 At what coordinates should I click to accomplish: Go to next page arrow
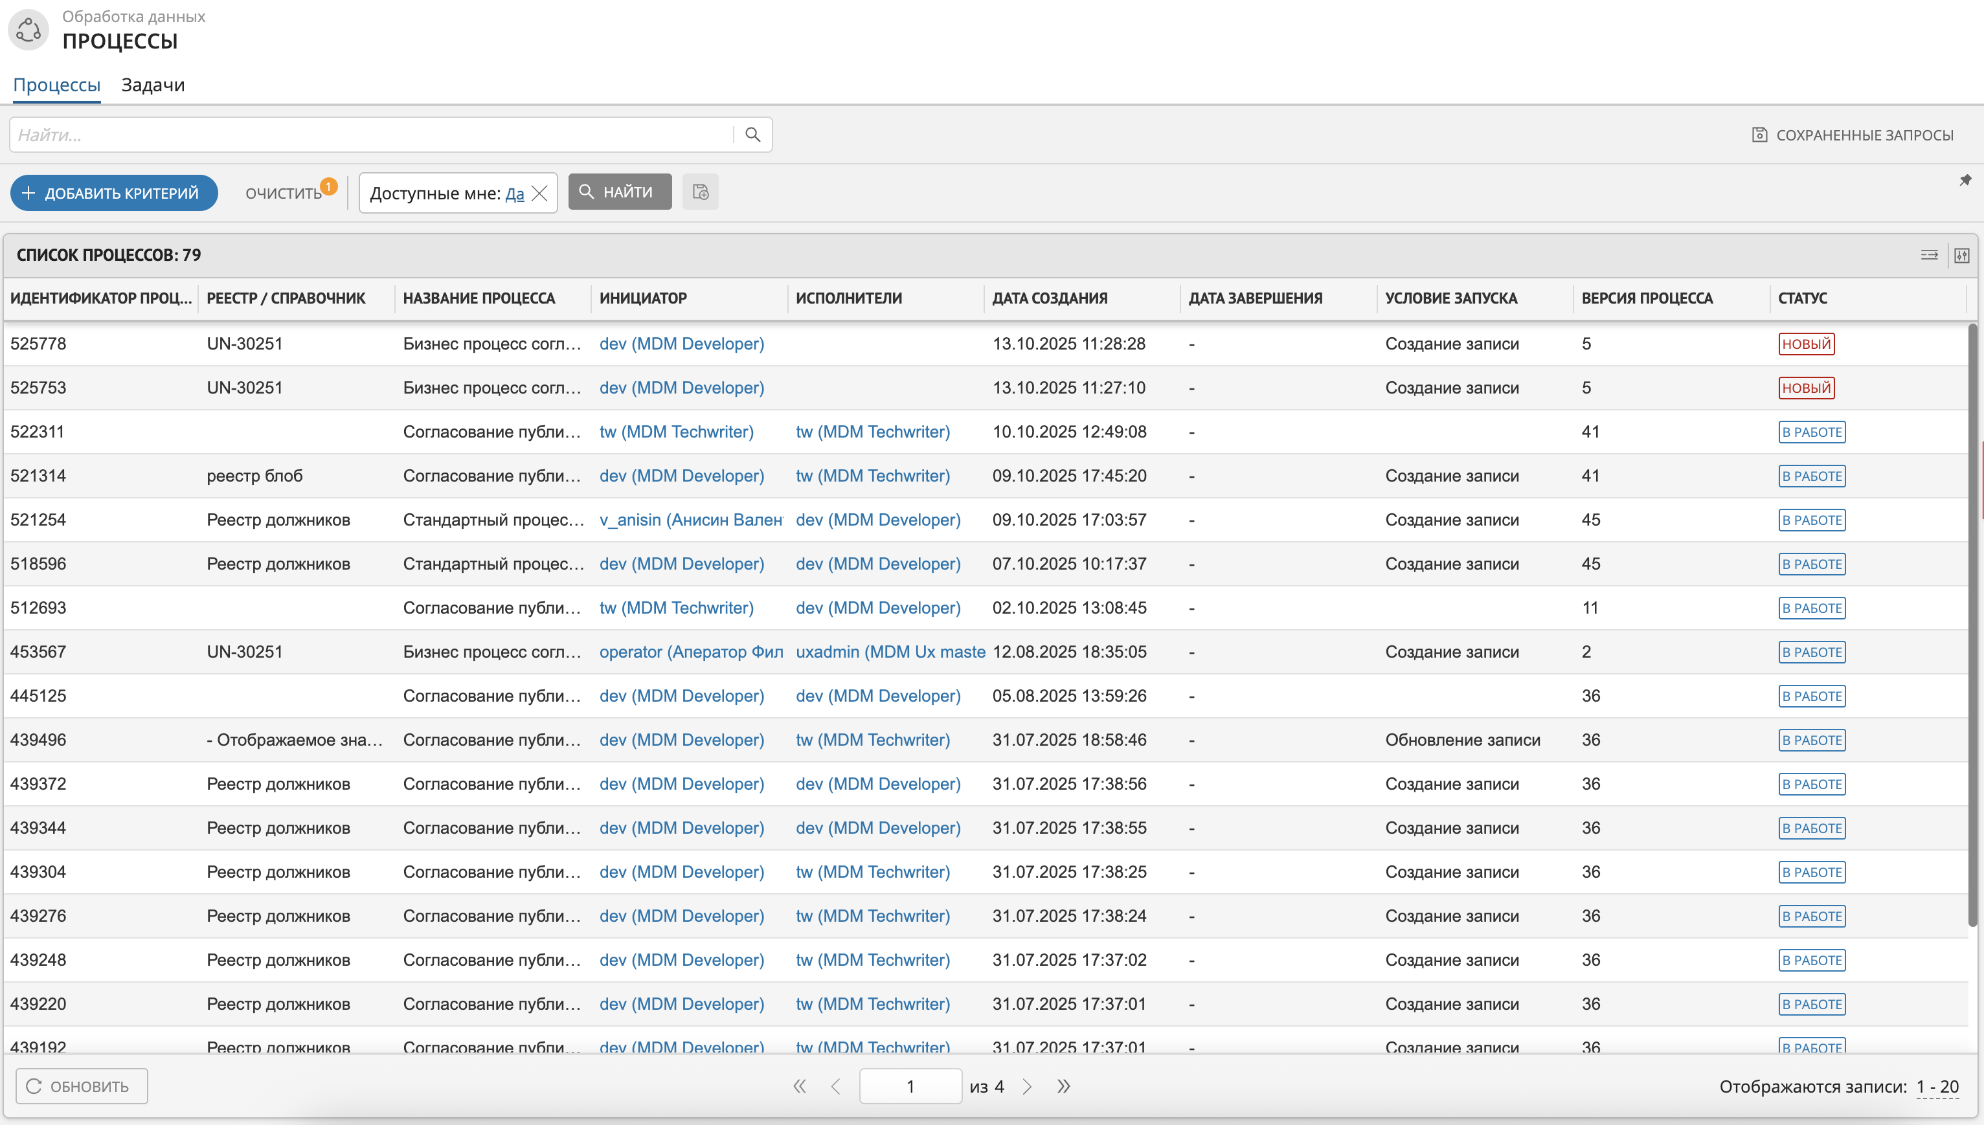click(1027, 1086)
